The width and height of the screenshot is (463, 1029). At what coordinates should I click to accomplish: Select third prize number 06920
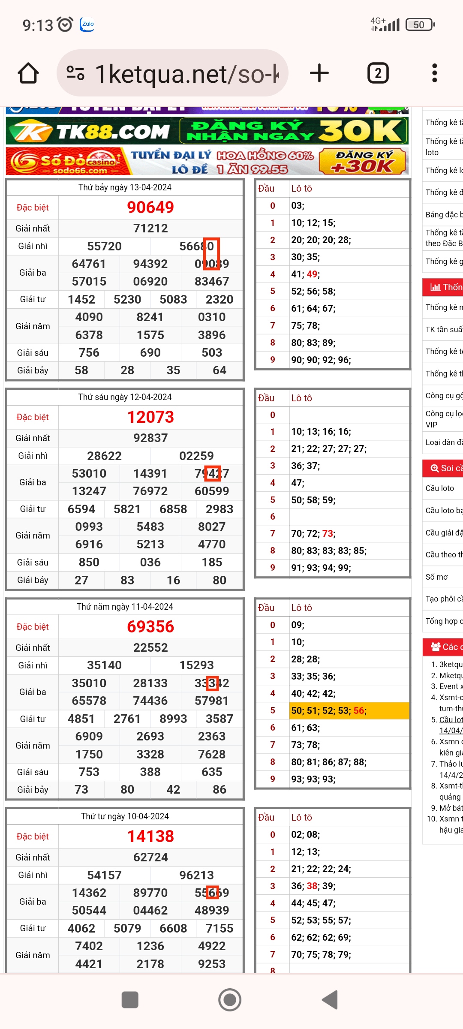click(150, 282)
